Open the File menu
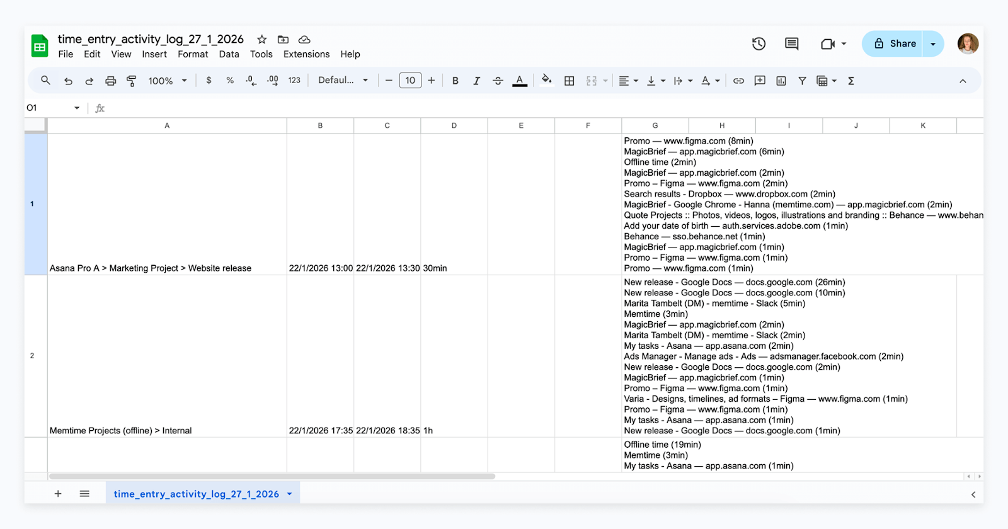Image resolution: width=1008 pixels, height=529 pixels. pos(66,54)
